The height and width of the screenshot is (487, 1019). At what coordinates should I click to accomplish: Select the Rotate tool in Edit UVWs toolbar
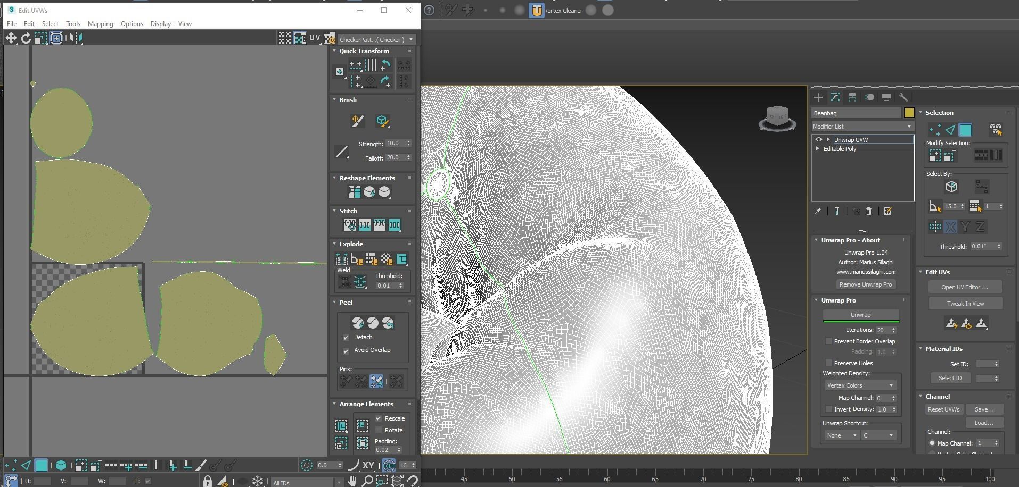click(x=26, y=38)
